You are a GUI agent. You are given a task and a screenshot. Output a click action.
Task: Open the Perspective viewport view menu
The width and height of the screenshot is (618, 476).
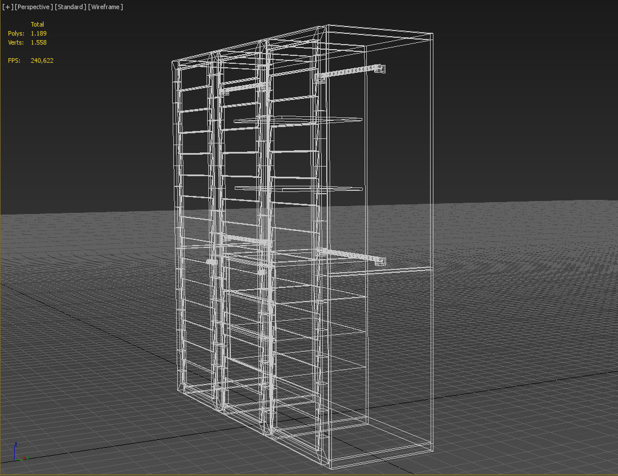34,7
